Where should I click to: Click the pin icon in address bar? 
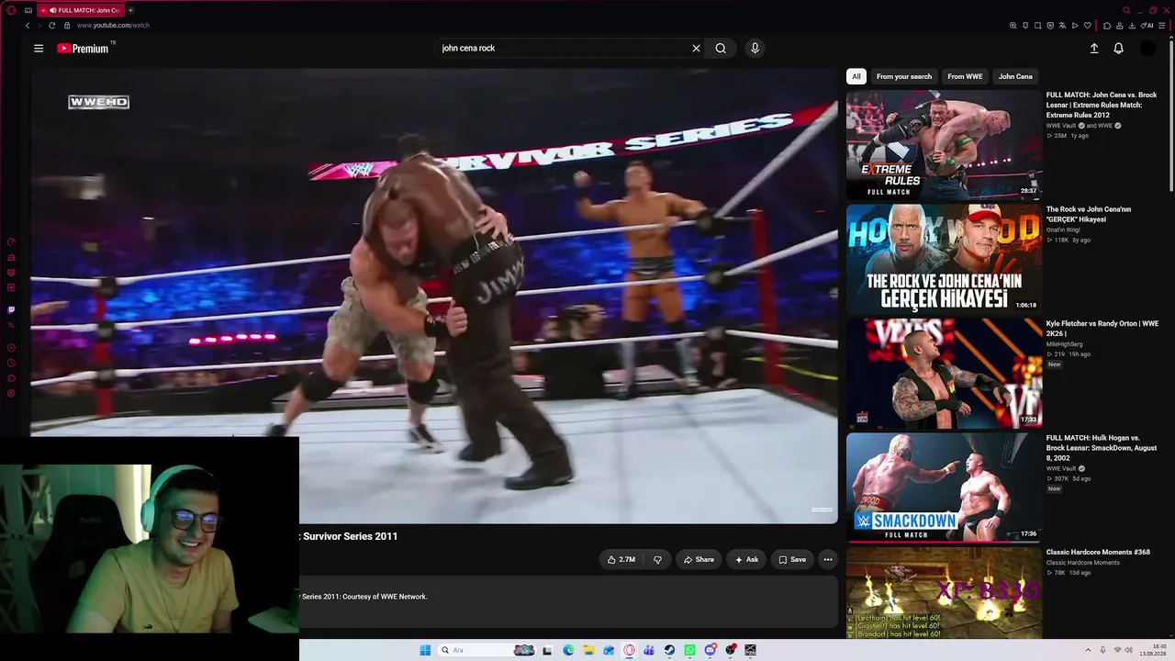point(1025,26)
